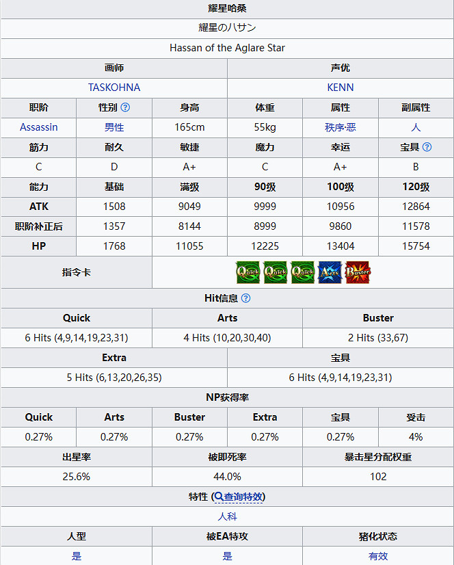
Task: Click the 职阶补正后 row header
Action: click(x=38, y=226)
